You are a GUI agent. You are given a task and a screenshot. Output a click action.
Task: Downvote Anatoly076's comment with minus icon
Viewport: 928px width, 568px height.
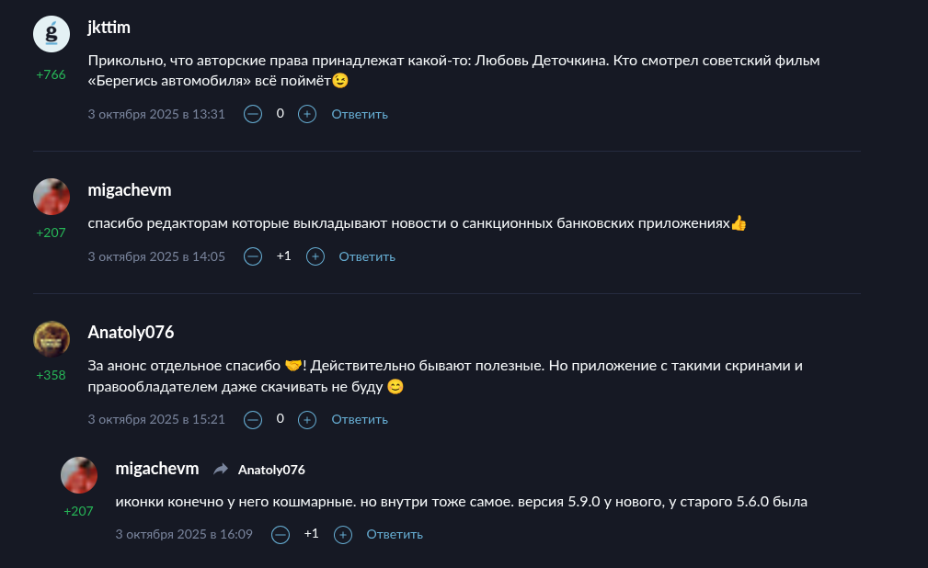tap(253, 419)
